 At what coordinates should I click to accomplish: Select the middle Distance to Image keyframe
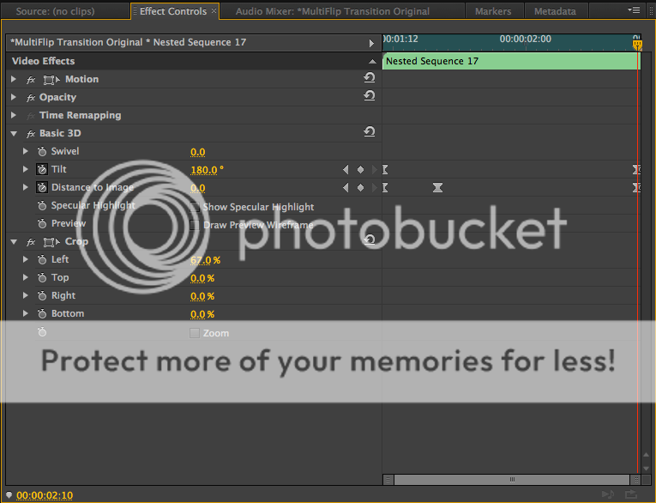[437, 188]
